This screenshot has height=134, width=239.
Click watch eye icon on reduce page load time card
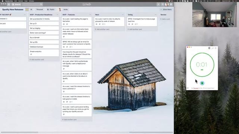(x=129, y=24)
